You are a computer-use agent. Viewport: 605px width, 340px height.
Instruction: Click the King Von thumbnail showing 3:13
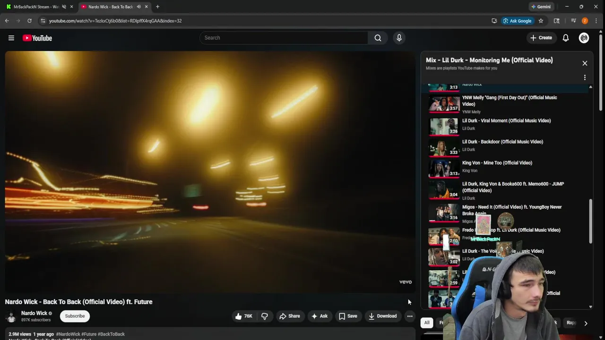point(444,169)
